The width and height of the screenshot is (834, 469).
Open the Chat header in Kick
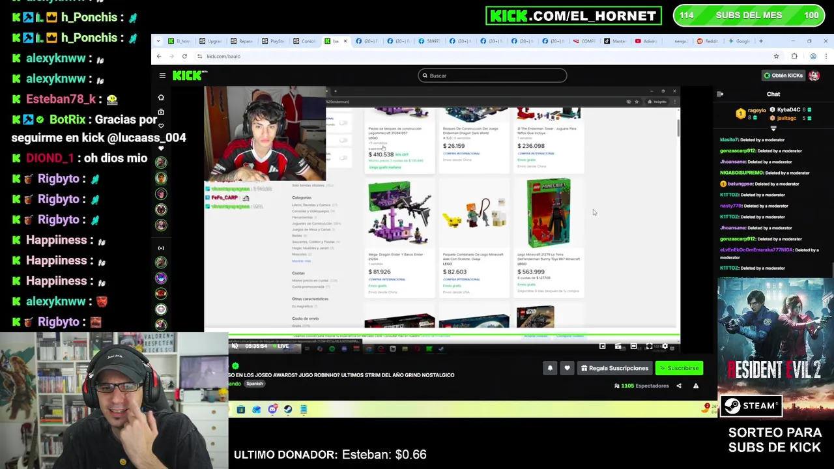(773, 94)
